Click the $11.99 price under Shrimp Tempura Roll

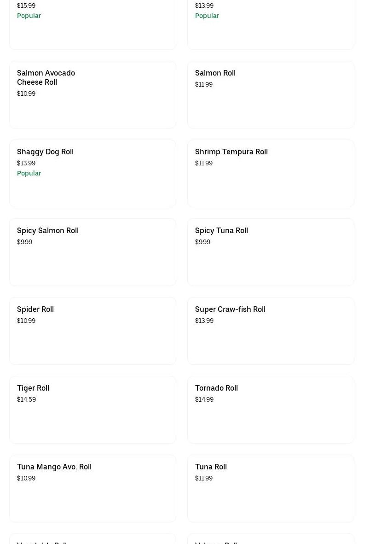click(204, 163)
